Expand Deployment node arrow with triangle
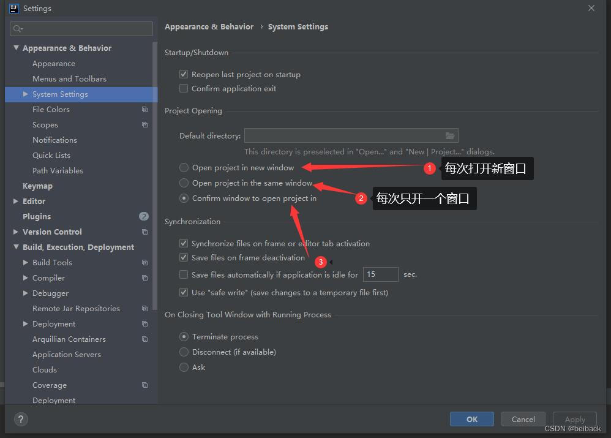 pos(25,323)
